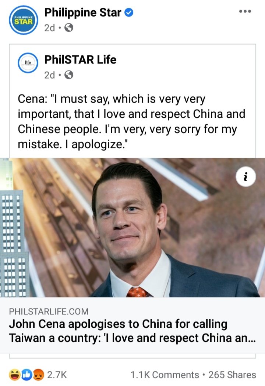Click the globe privacy icon under Philippine Star
This screenshot has height=386, width=265.
[x=69, y=28]
